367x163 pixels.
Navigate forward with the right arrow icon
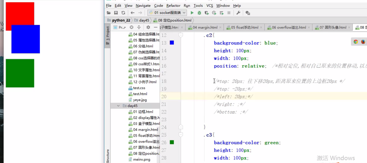140,13
